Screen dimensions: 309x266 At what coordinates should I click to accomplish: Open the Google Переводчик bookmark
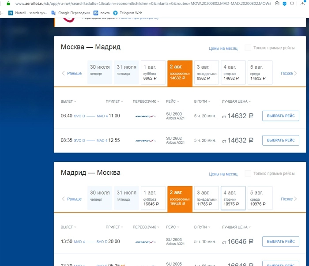pyautogui.click(x=70, y=13)
